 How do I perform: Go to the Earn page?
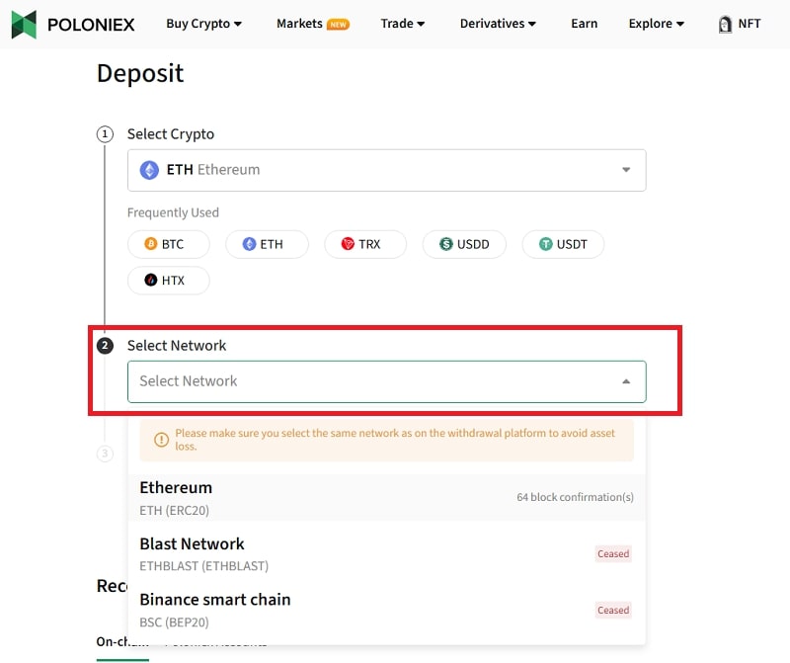click(584, 24)
